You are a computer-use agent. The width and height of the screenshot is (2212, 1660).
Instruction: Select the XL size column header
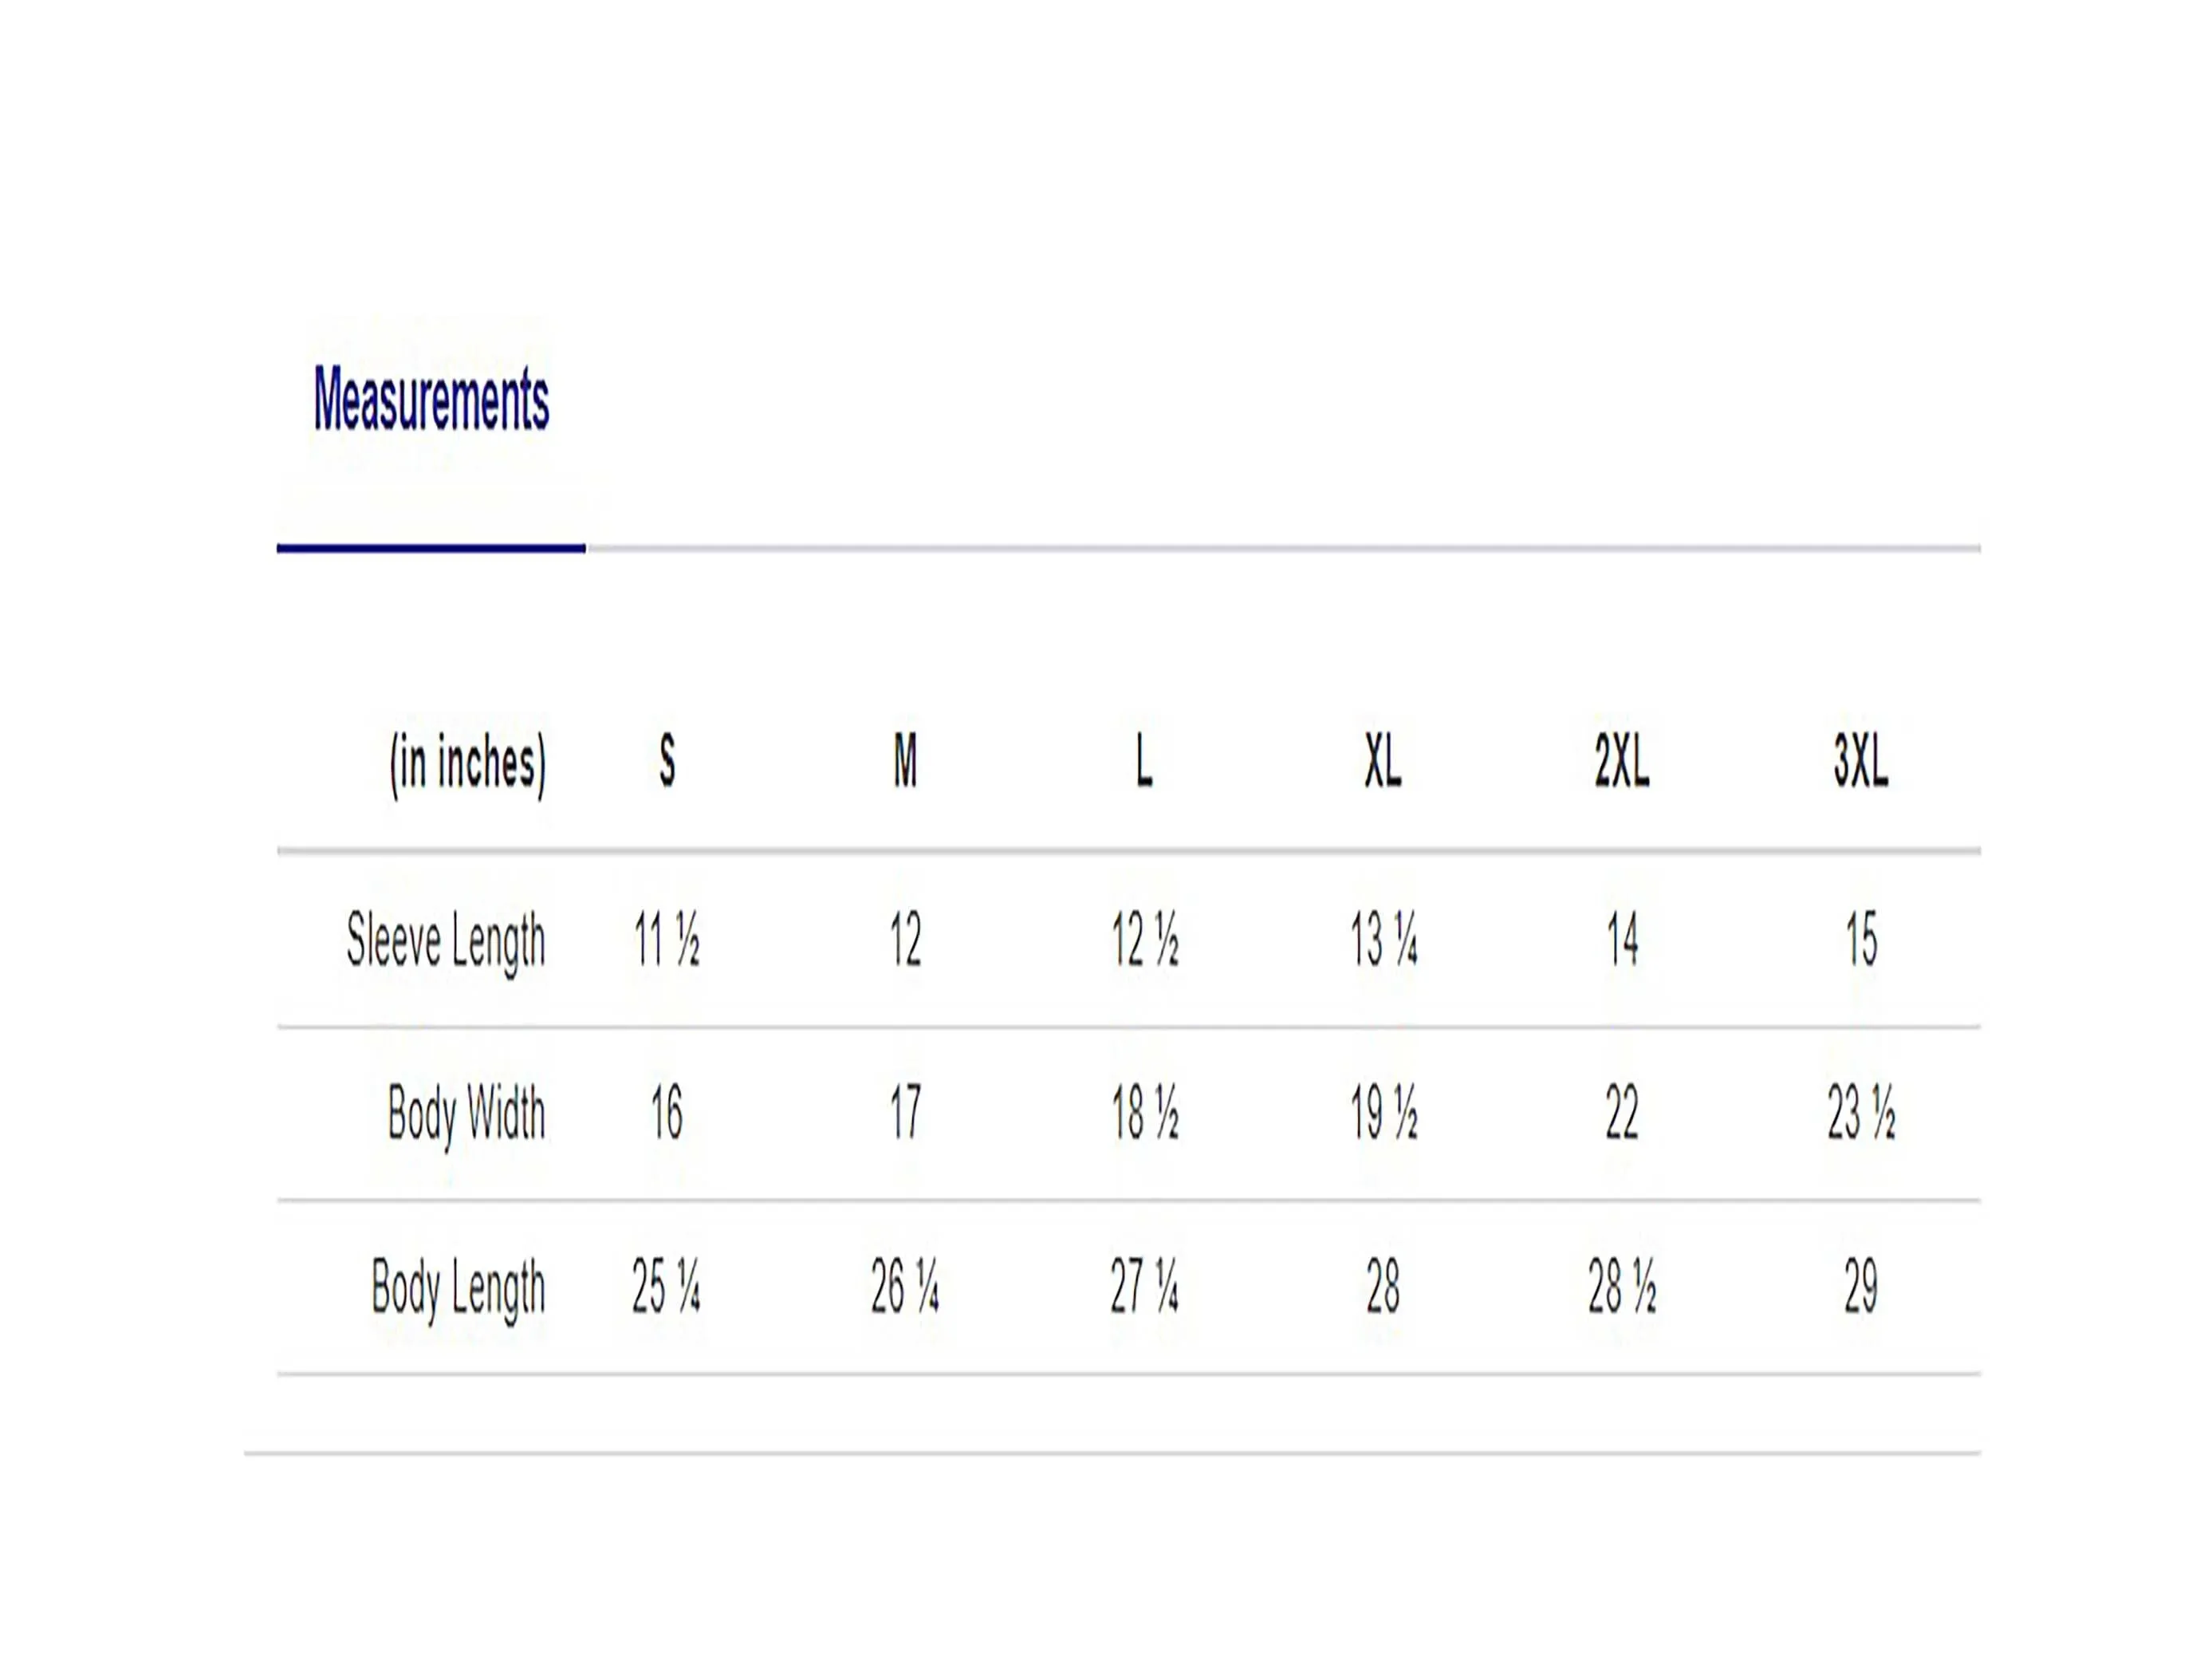pos(1383,762)
